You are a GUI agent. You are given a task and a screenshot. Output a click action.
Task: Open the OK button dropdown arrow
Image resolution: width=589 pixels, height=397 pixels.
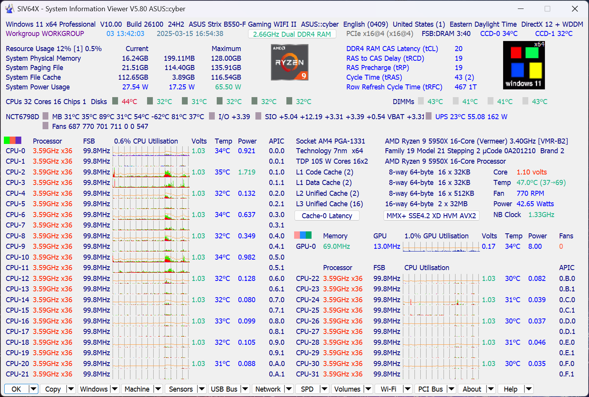33,389
